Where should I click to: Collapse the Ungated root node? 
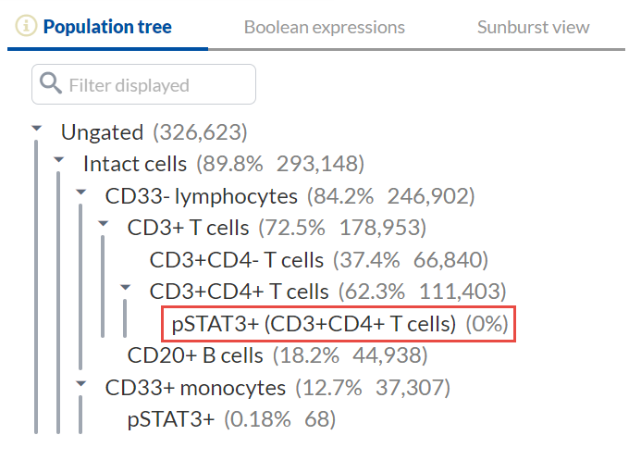click(x=36, y=130)
